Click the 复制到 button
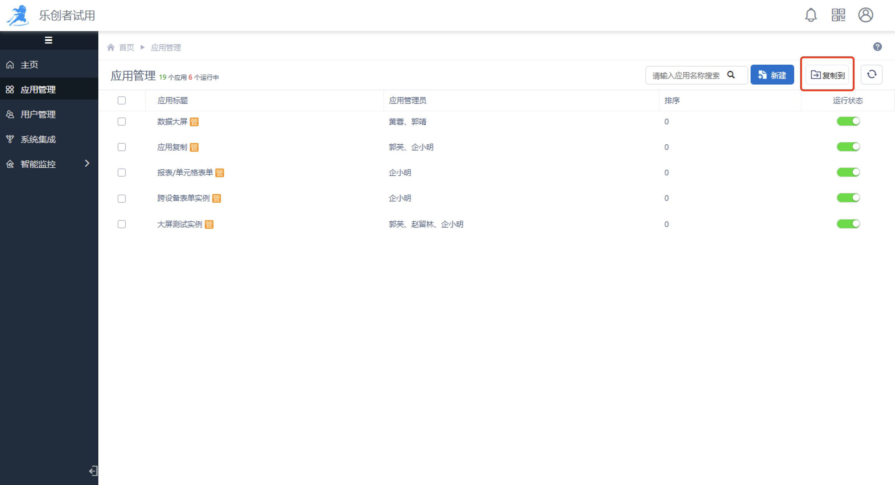The height and width of the screenshot is (485, 895). pos(827,75)
